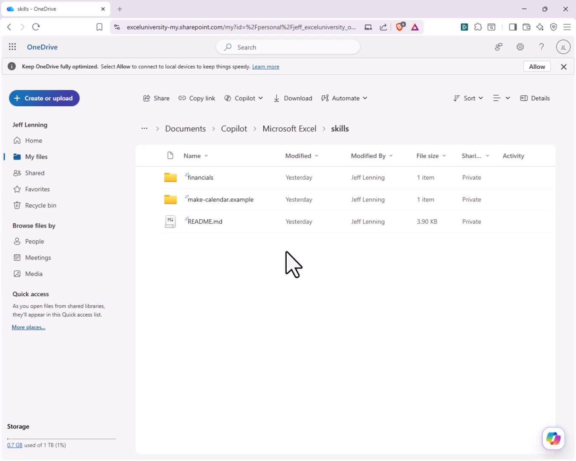Open the Modified By column dropdown

372,156
